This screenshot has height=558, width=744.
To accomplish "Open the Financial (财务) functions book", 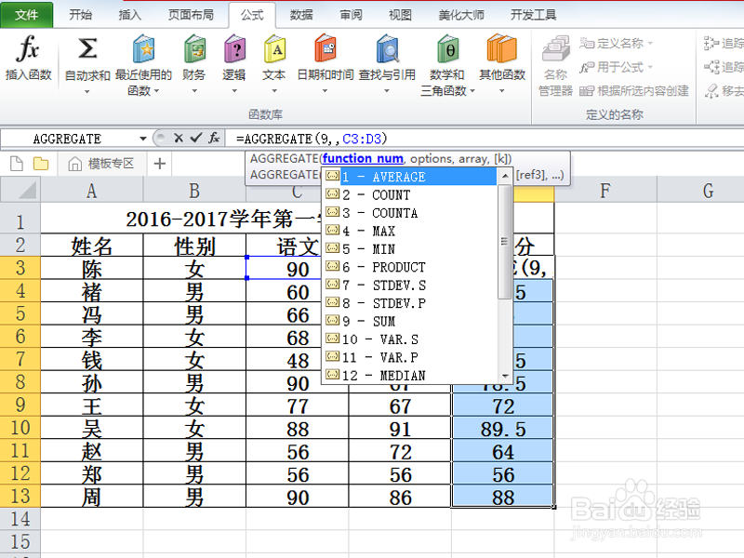I will (x=194, y=64).
